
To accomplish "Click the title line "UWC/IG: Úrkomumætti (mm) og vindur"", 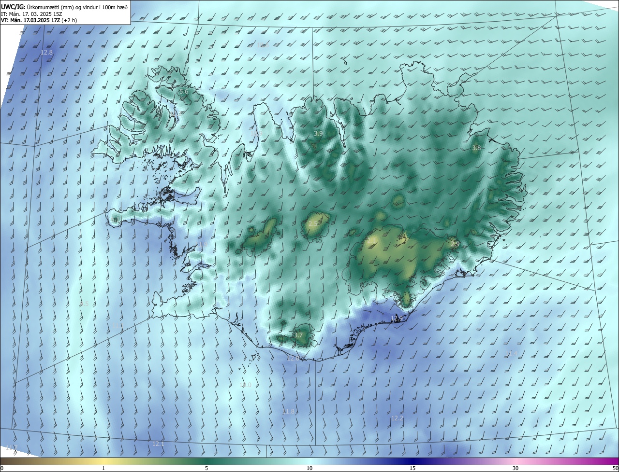I will pyautogui.click(x=64, y=6).
